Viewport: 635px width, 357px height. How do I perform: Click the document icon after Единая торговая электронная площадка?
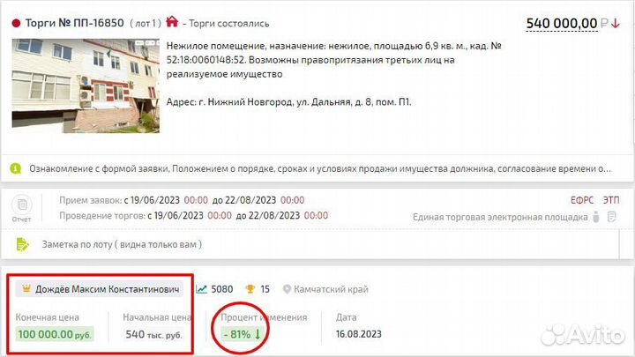point(612,217)
